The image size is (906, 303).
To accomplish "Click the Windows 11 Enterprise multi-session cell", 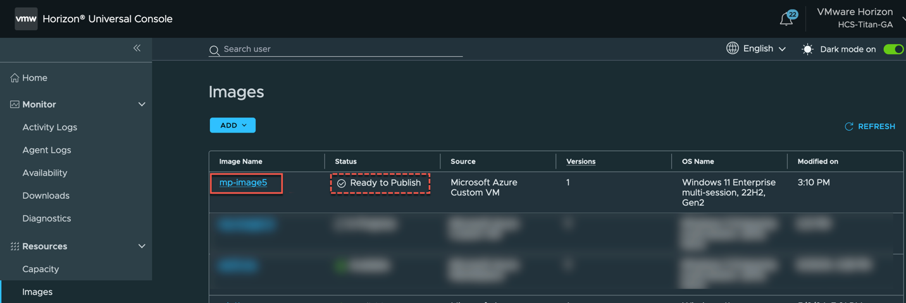I will click(728, 193).
